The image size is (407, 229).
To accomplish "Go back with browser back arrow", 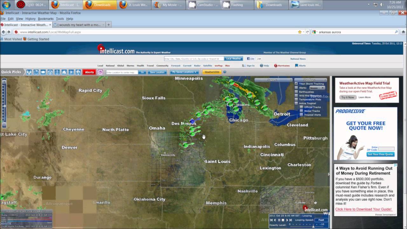I will point(4,32).
